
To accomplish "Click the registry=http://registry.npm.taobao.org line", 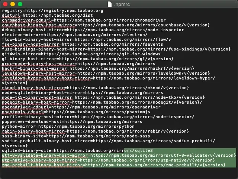I will pyautogui.click(x=52, y=11).
